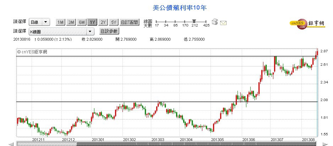Click the 高 2.869000 high value

coord(160,39)
